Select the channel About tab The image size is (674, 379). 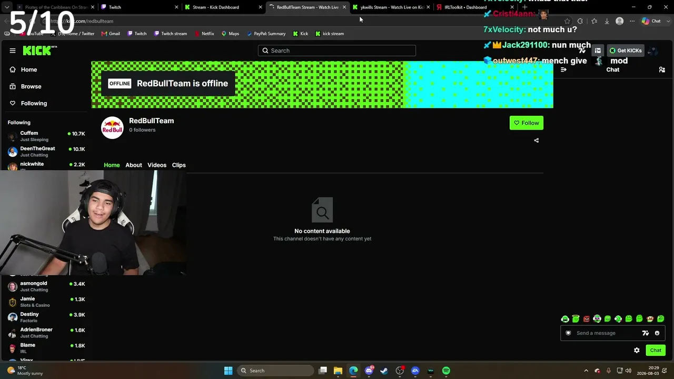tap(134, 165)
